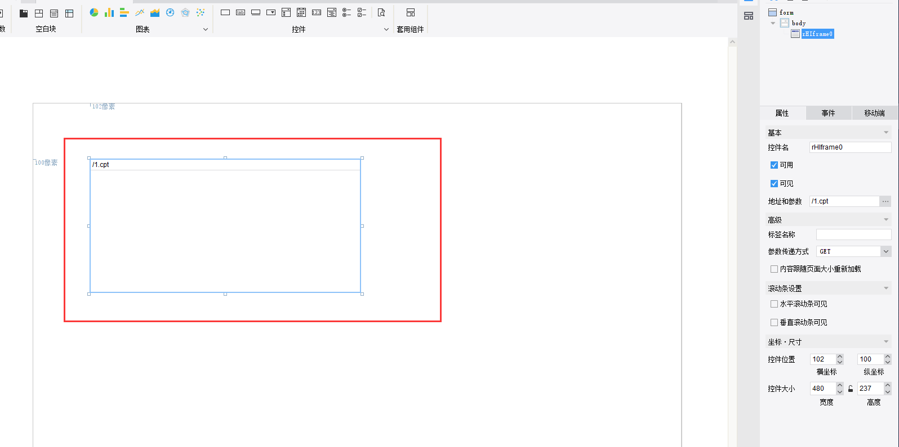Image resolution: width=899 pixels, height=447 pixels.
Task: Click the lock aspect ratio icon
Action: [851, 389]
